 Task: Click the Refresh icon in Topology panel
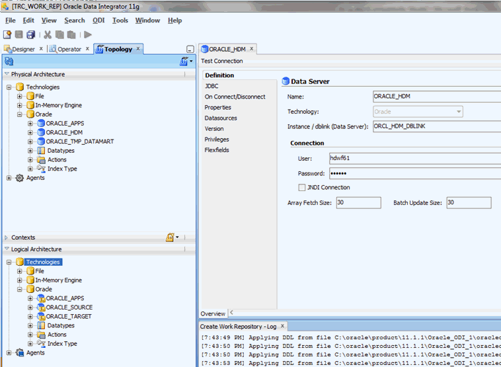[9, 61]
